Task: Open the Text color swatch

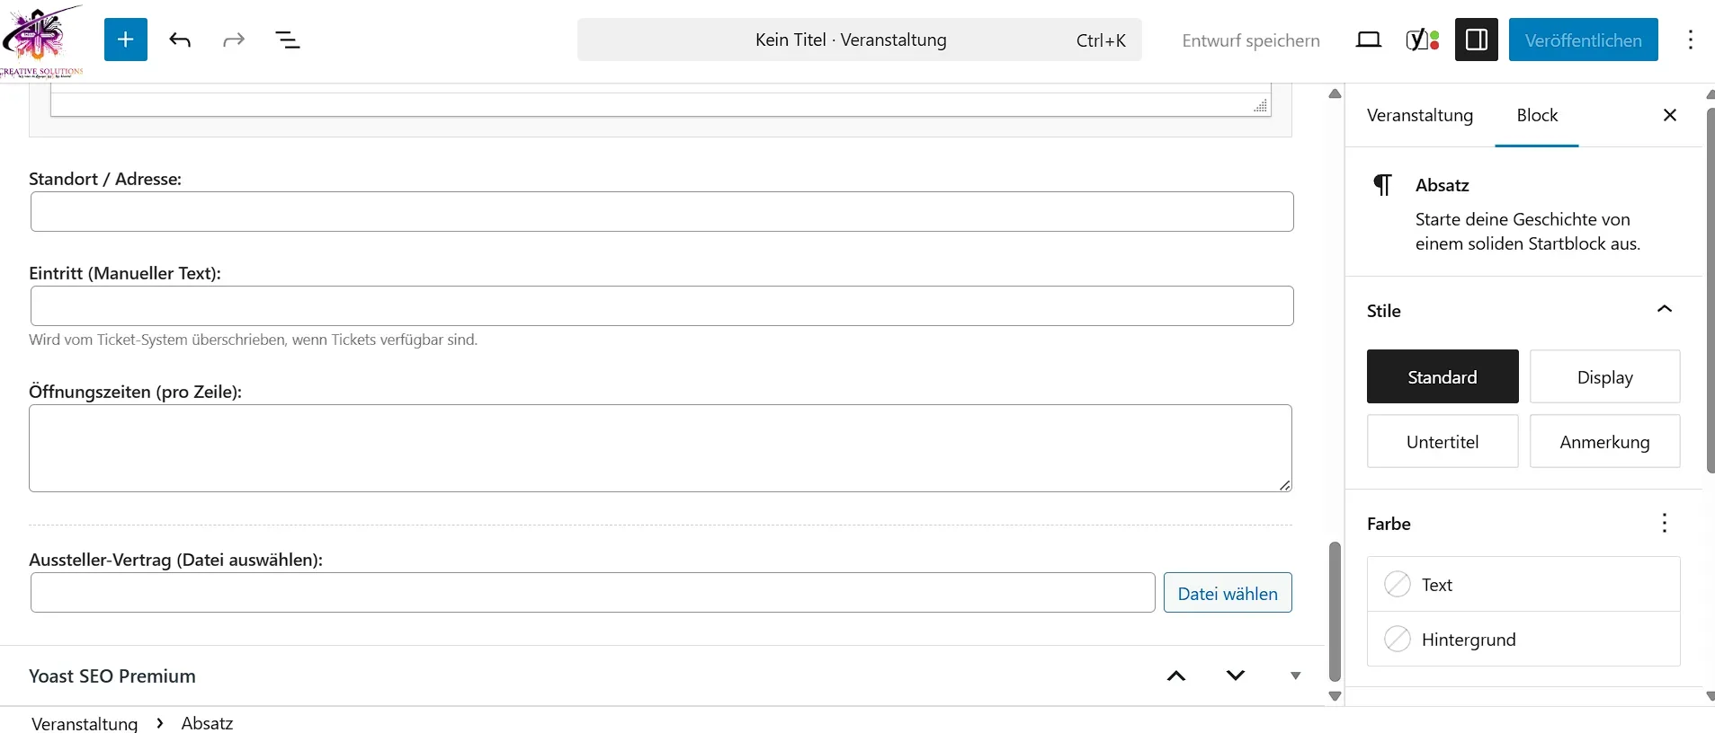Action: (x=1523, y=585)
